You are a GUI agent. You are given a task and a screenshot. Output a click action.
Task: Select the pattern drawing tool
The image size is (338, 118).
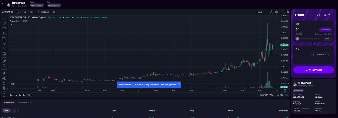(4, 34)
